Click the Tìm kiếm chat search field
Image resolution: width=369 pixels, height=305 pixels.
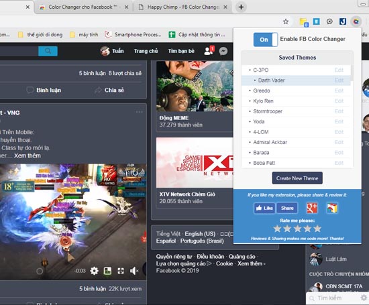333,298
